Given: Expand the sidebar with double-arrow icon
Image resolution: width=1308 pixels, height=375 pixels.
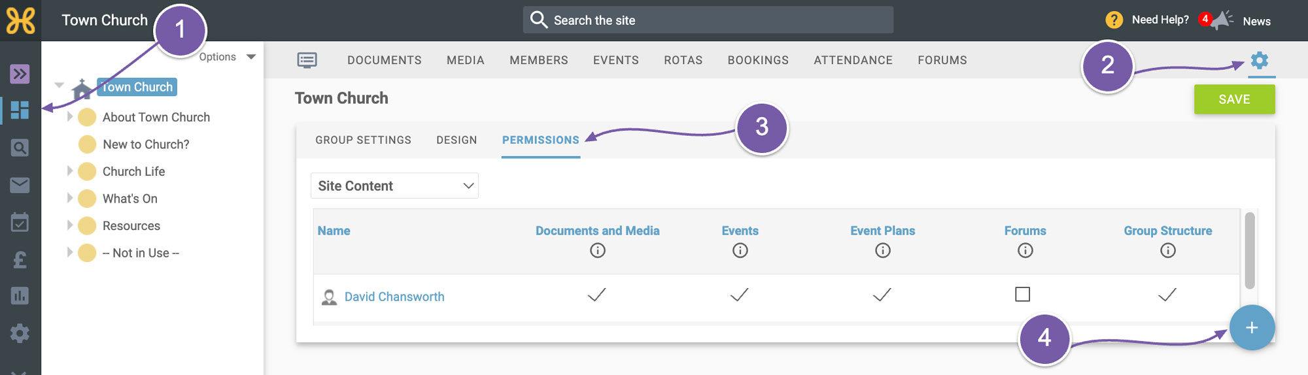Looking at the screenshot, I should (x=20, y=74).
